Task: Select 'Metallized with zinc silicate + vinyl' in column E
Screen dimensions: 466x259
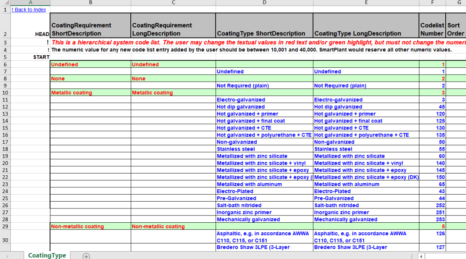Action: point(366,163)
